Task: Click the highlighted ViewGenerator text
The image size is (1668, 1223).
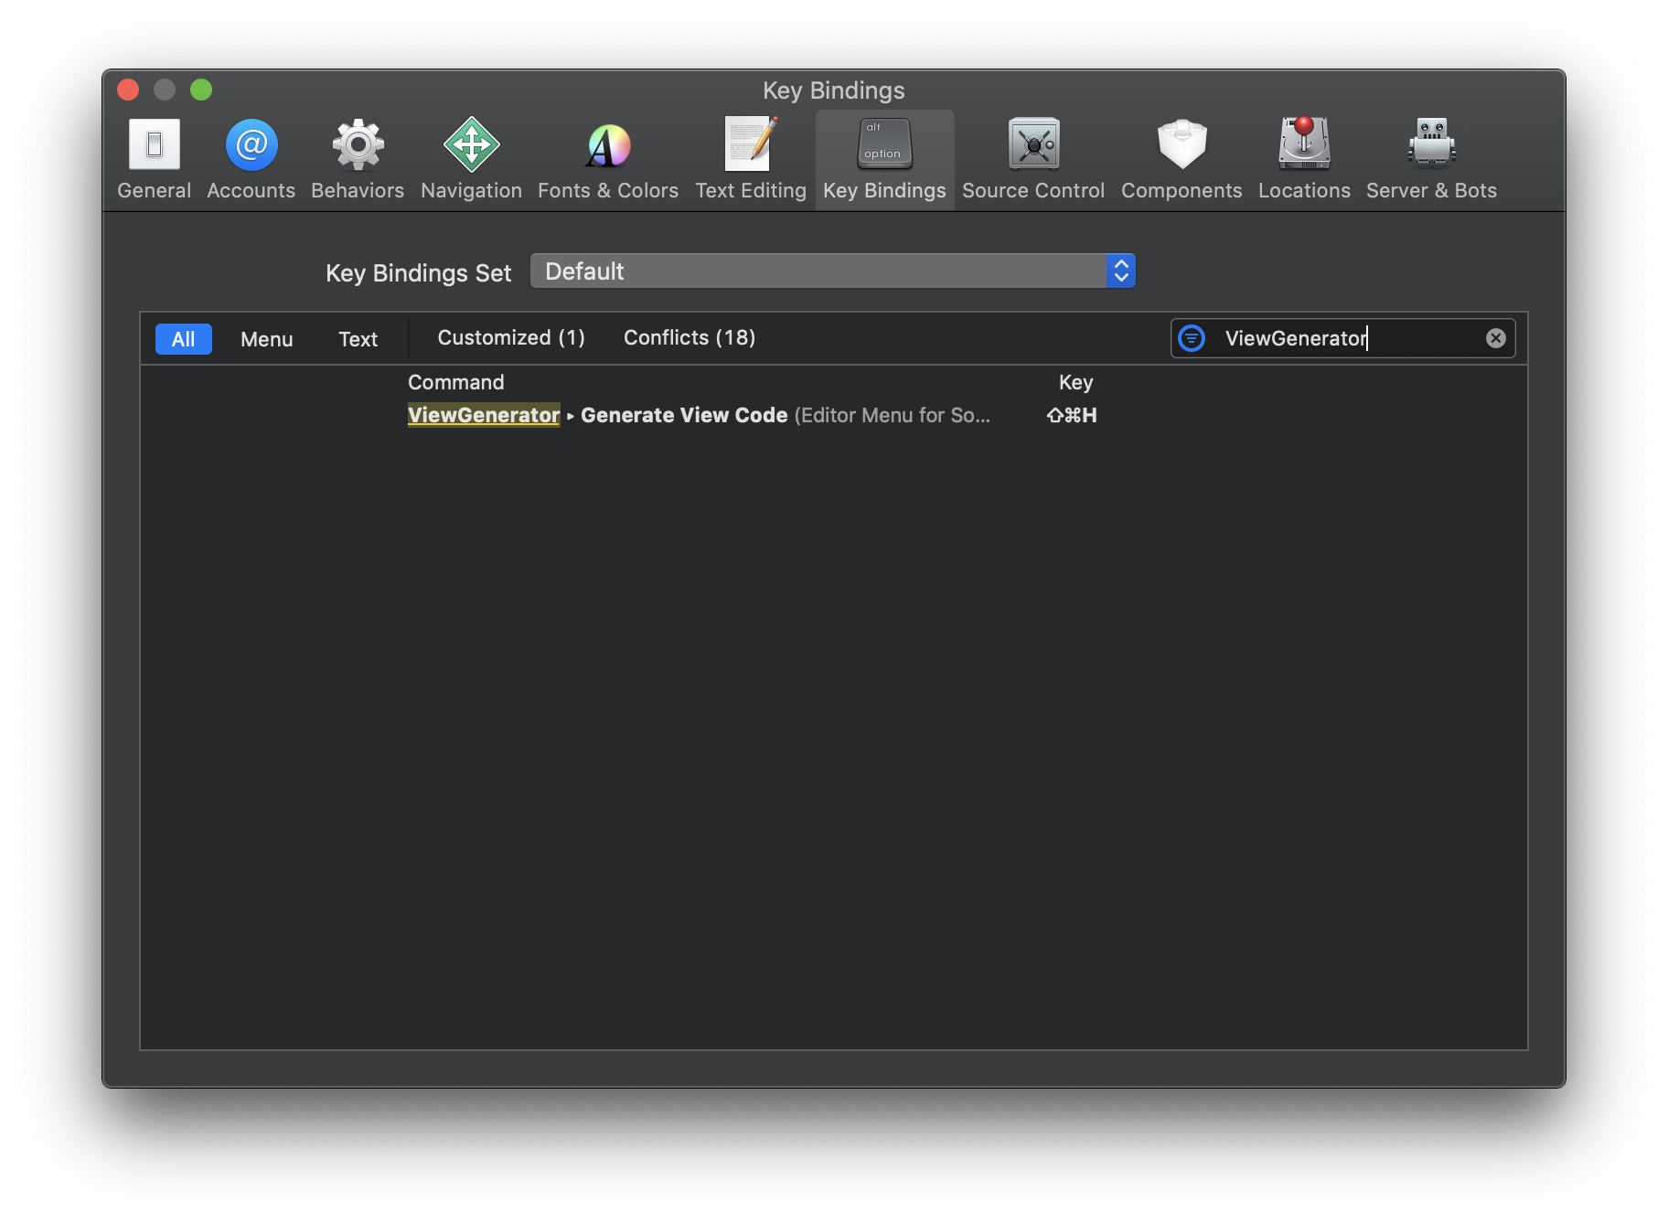Action: pyautogui.click(x=484, y=415)
